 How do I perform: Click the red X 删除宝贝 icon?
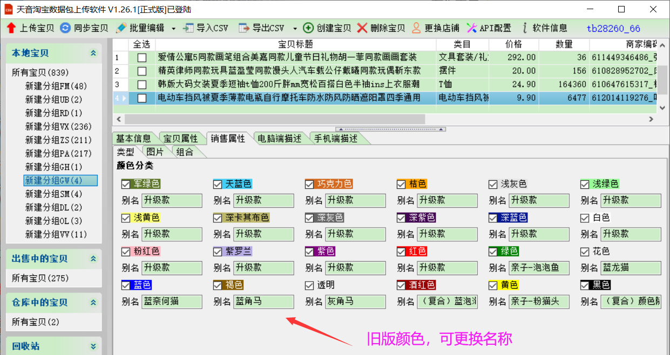point(362,28)
